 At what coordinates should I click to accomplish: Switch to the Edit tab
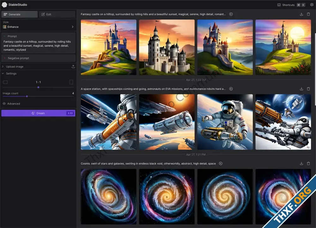coord(57,14)
